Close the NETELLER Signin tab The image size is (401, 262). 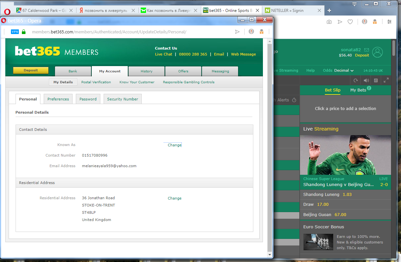coord(319,11)
